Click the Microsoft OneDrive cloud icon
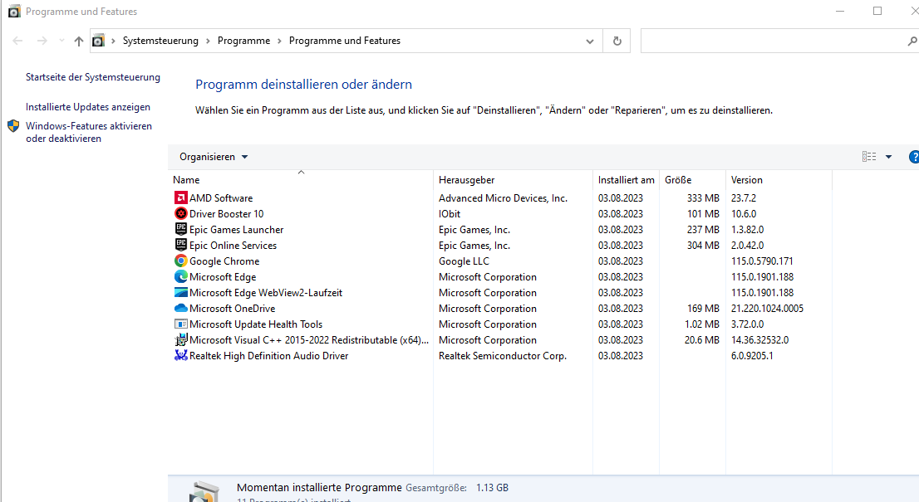 tap(180, 309)
